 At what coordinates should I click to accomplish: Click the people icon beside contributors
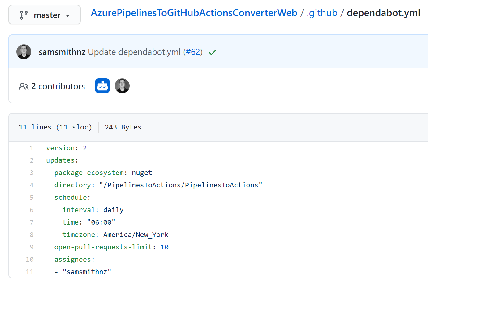coord(24,86)
